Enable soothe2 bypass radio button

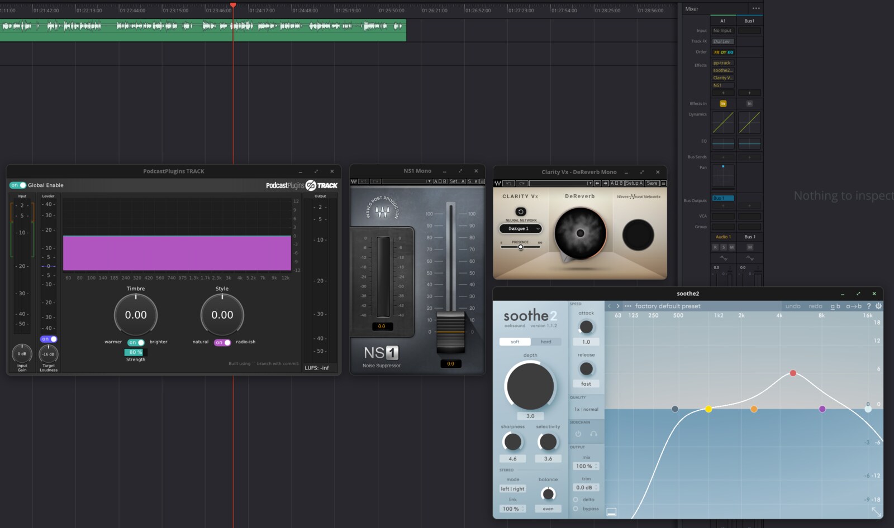coord(576,508)
